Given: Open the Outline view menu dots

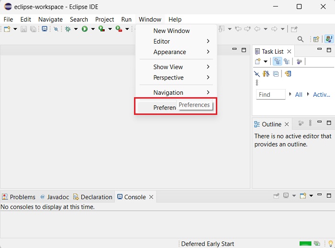Looking at the screenshot, I should point(310,123).
